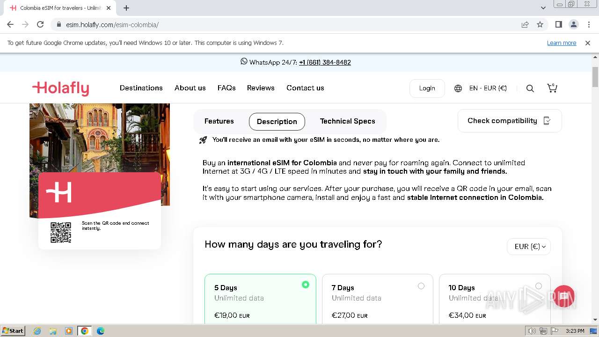This screenshot has height=337, width=599.
Task: Open the Learn more link
Action: (x=562, y=43)
